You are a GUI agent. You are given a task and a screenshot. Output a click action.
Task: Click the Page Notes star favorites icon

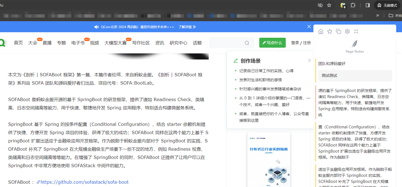pyautogui.click(x=330, y=31)
